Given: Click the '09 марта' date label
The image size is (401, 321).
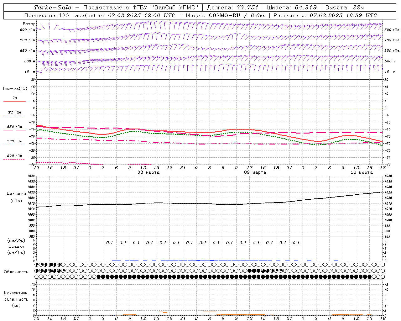Looking at the screenshot, I should (x=255, y=172).
